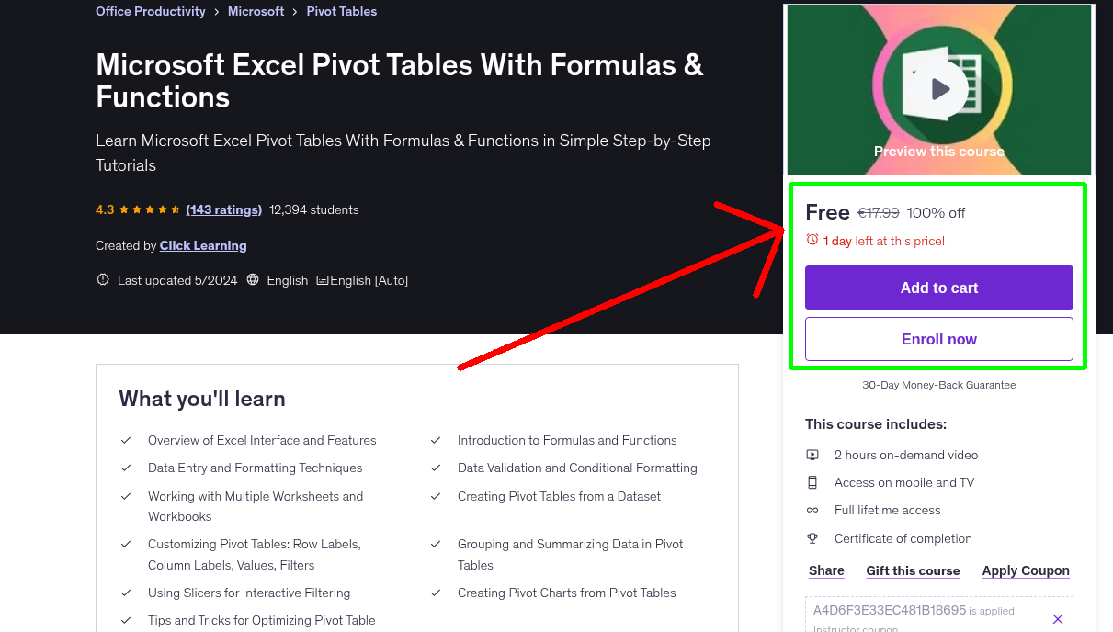View the 143 ratings link
Screen dimensions: 1113x632
click(x=223, y=209)
